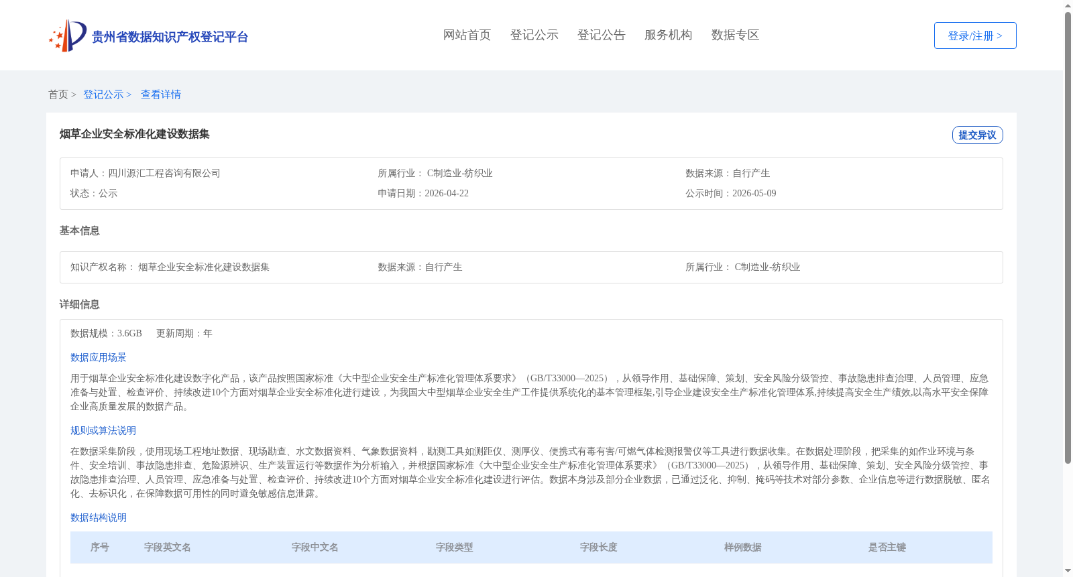Click 所属行业 in the top info box
This screenshot has height=577, width=1073.
(435, 173)
